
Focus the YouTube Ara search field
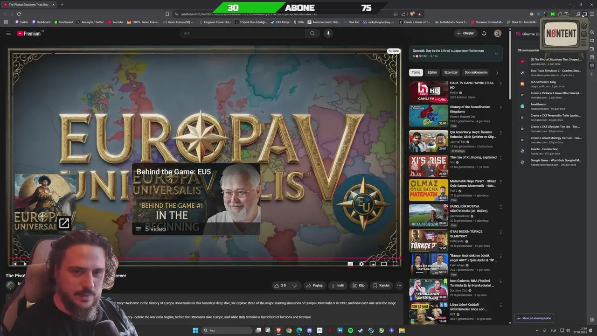243,33
